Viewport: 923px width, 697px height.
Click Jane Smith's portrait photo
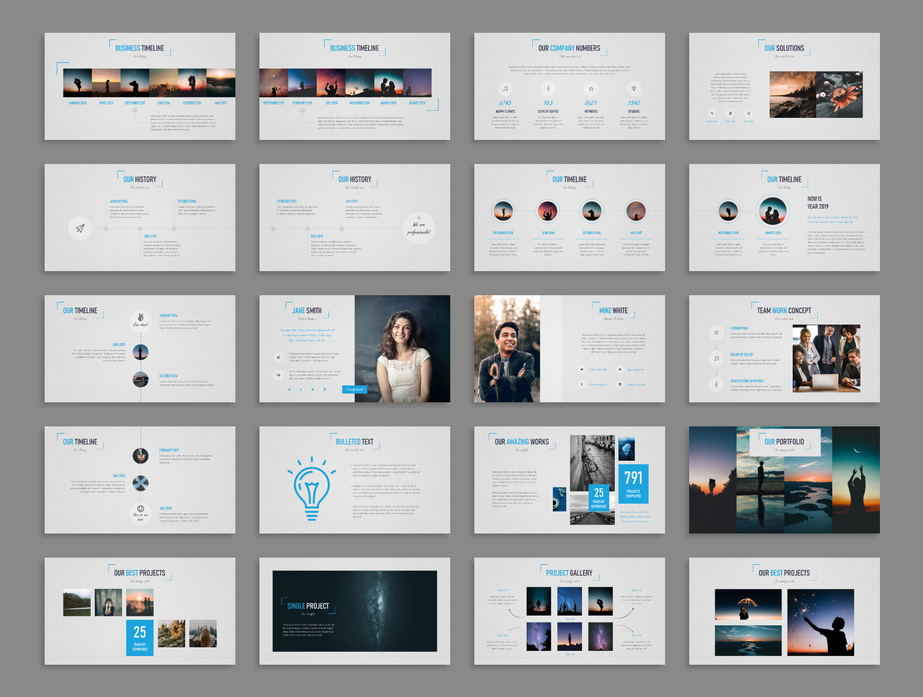(402, 348)
